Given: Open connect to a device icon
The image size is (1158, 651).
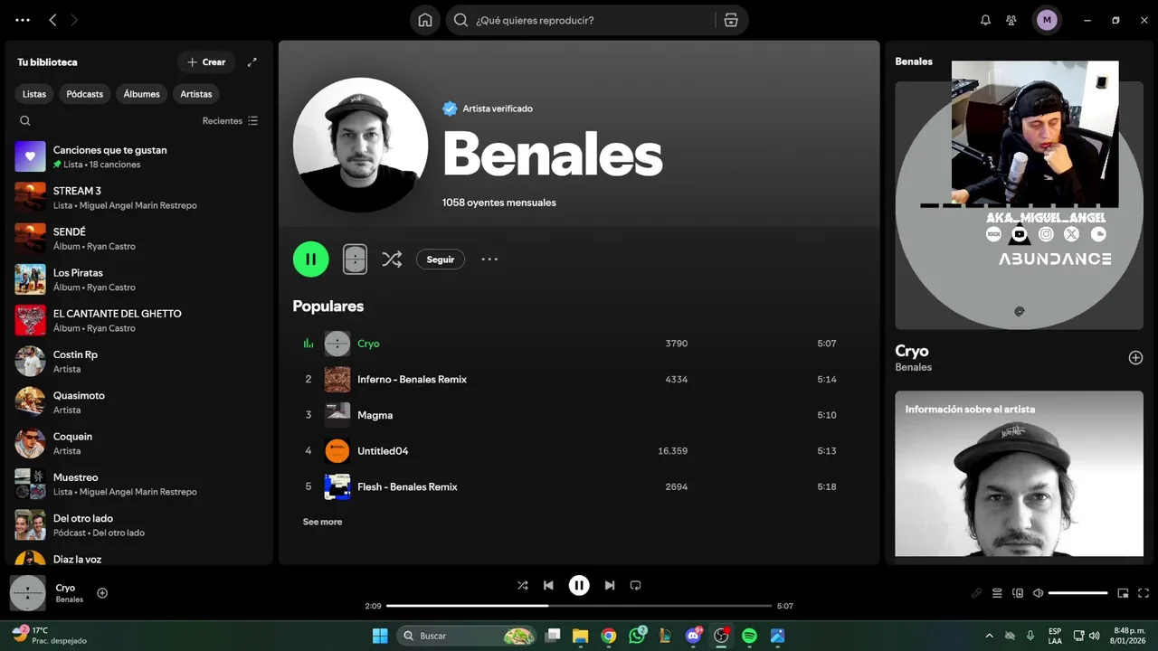Looking at the screenshot, I should (x=1018, y=593).
